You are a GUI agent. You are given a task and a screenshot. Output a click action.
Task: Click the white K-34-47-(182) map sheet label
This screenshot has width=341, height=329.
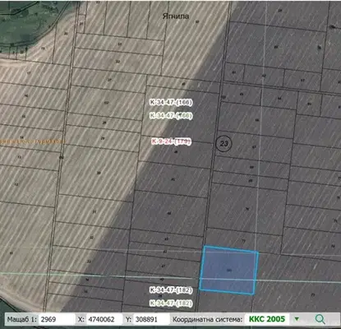pyautogui.click(x=171, y=290)
